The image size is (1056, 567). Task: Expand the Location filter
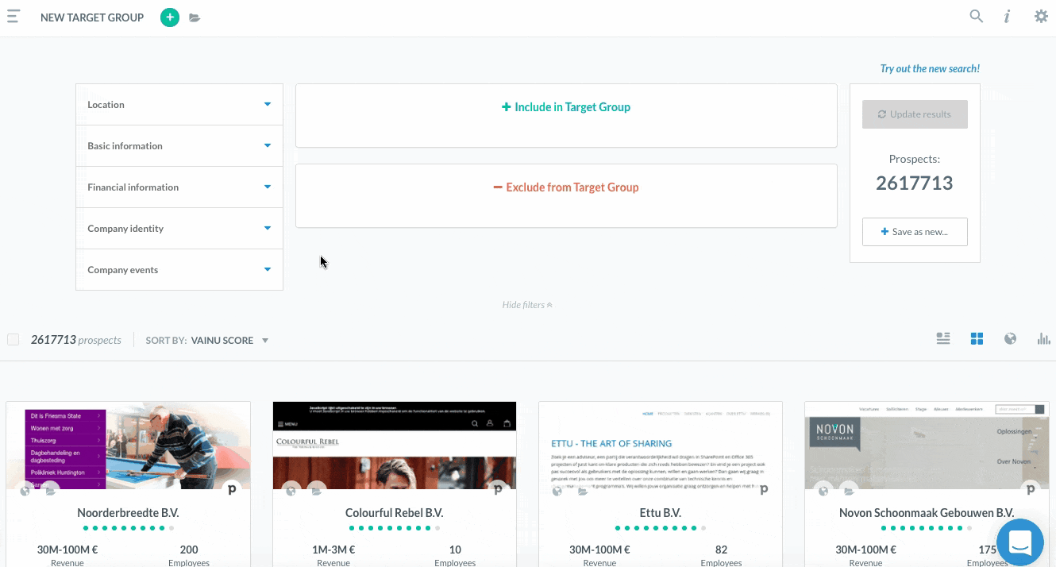pos(179,105)
